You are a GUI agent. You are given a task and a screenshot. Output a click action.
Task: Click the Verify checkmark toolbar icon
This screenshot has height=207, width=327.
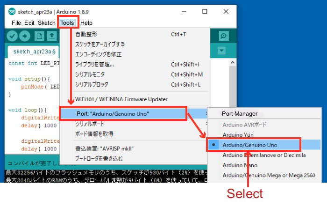(12, 36)
